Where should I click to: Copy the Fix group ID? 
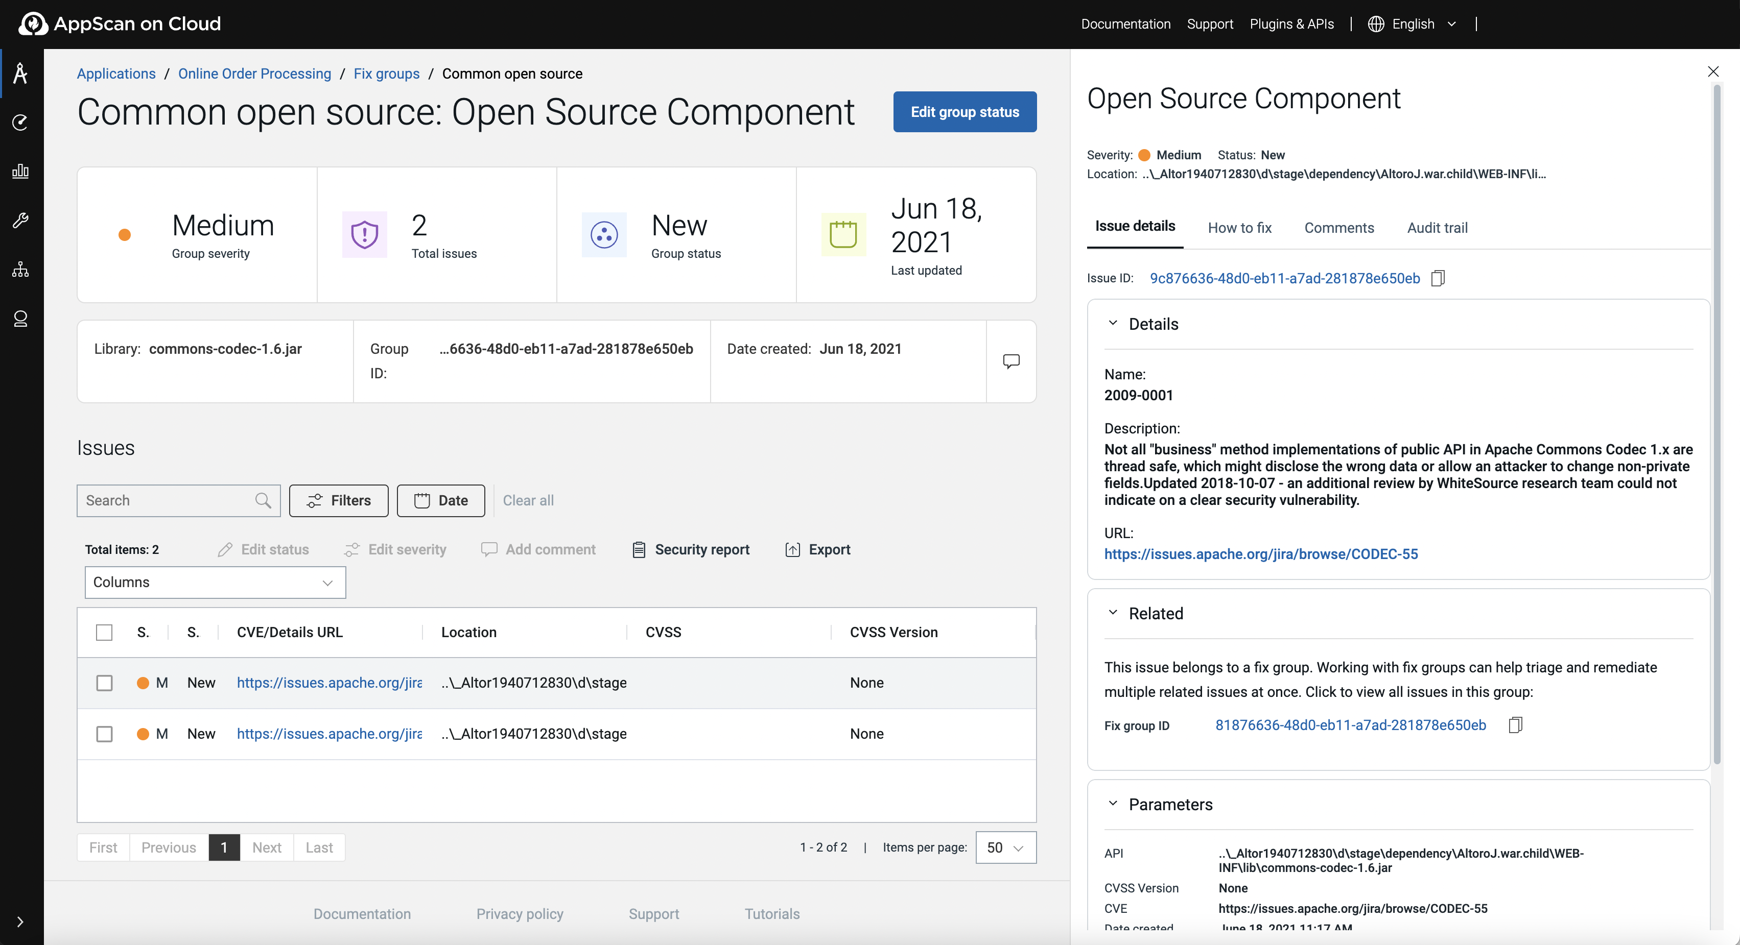(1515, 725)
